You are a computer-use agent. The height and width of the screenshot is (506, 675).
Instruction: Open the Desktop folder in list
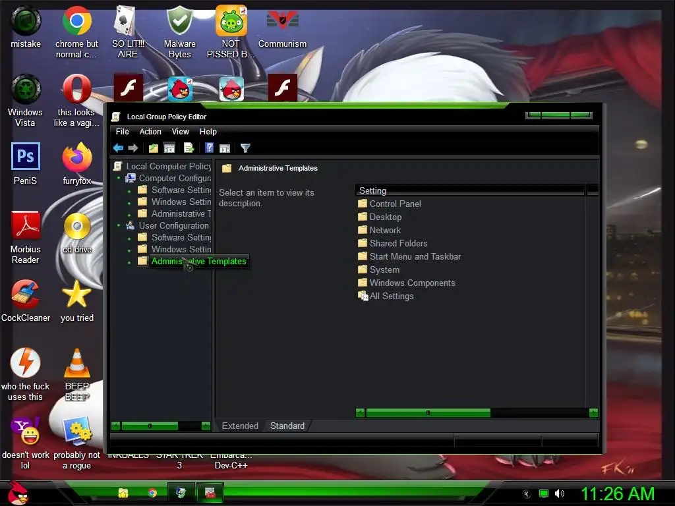[385, 217]
